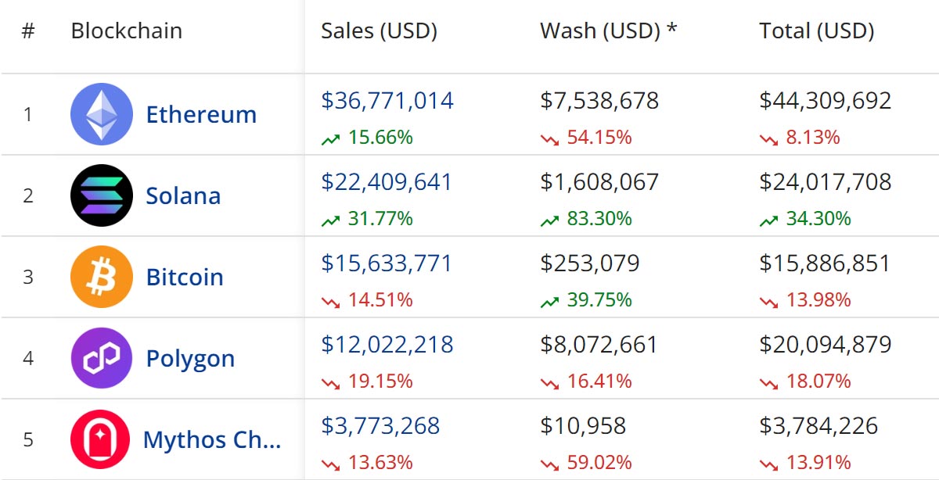The height and width of the screenshot is (480, 939).
Task: Open the Bitcoin blockchain link
Action: [x=185, y=277]
